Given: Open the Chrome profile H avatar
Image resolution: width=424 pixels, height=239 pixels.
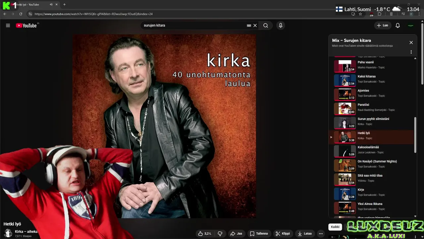Looking at the screenshot, I should pos(411,14).
